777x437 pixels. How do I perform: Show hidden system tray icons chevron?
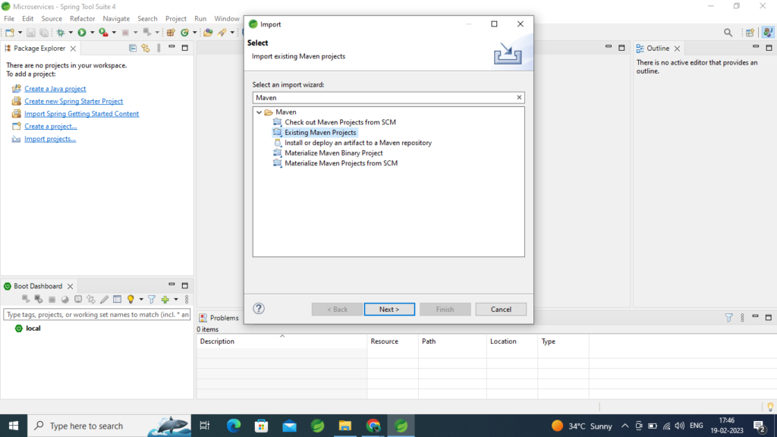pyautogui.click(x=625, y=426)
